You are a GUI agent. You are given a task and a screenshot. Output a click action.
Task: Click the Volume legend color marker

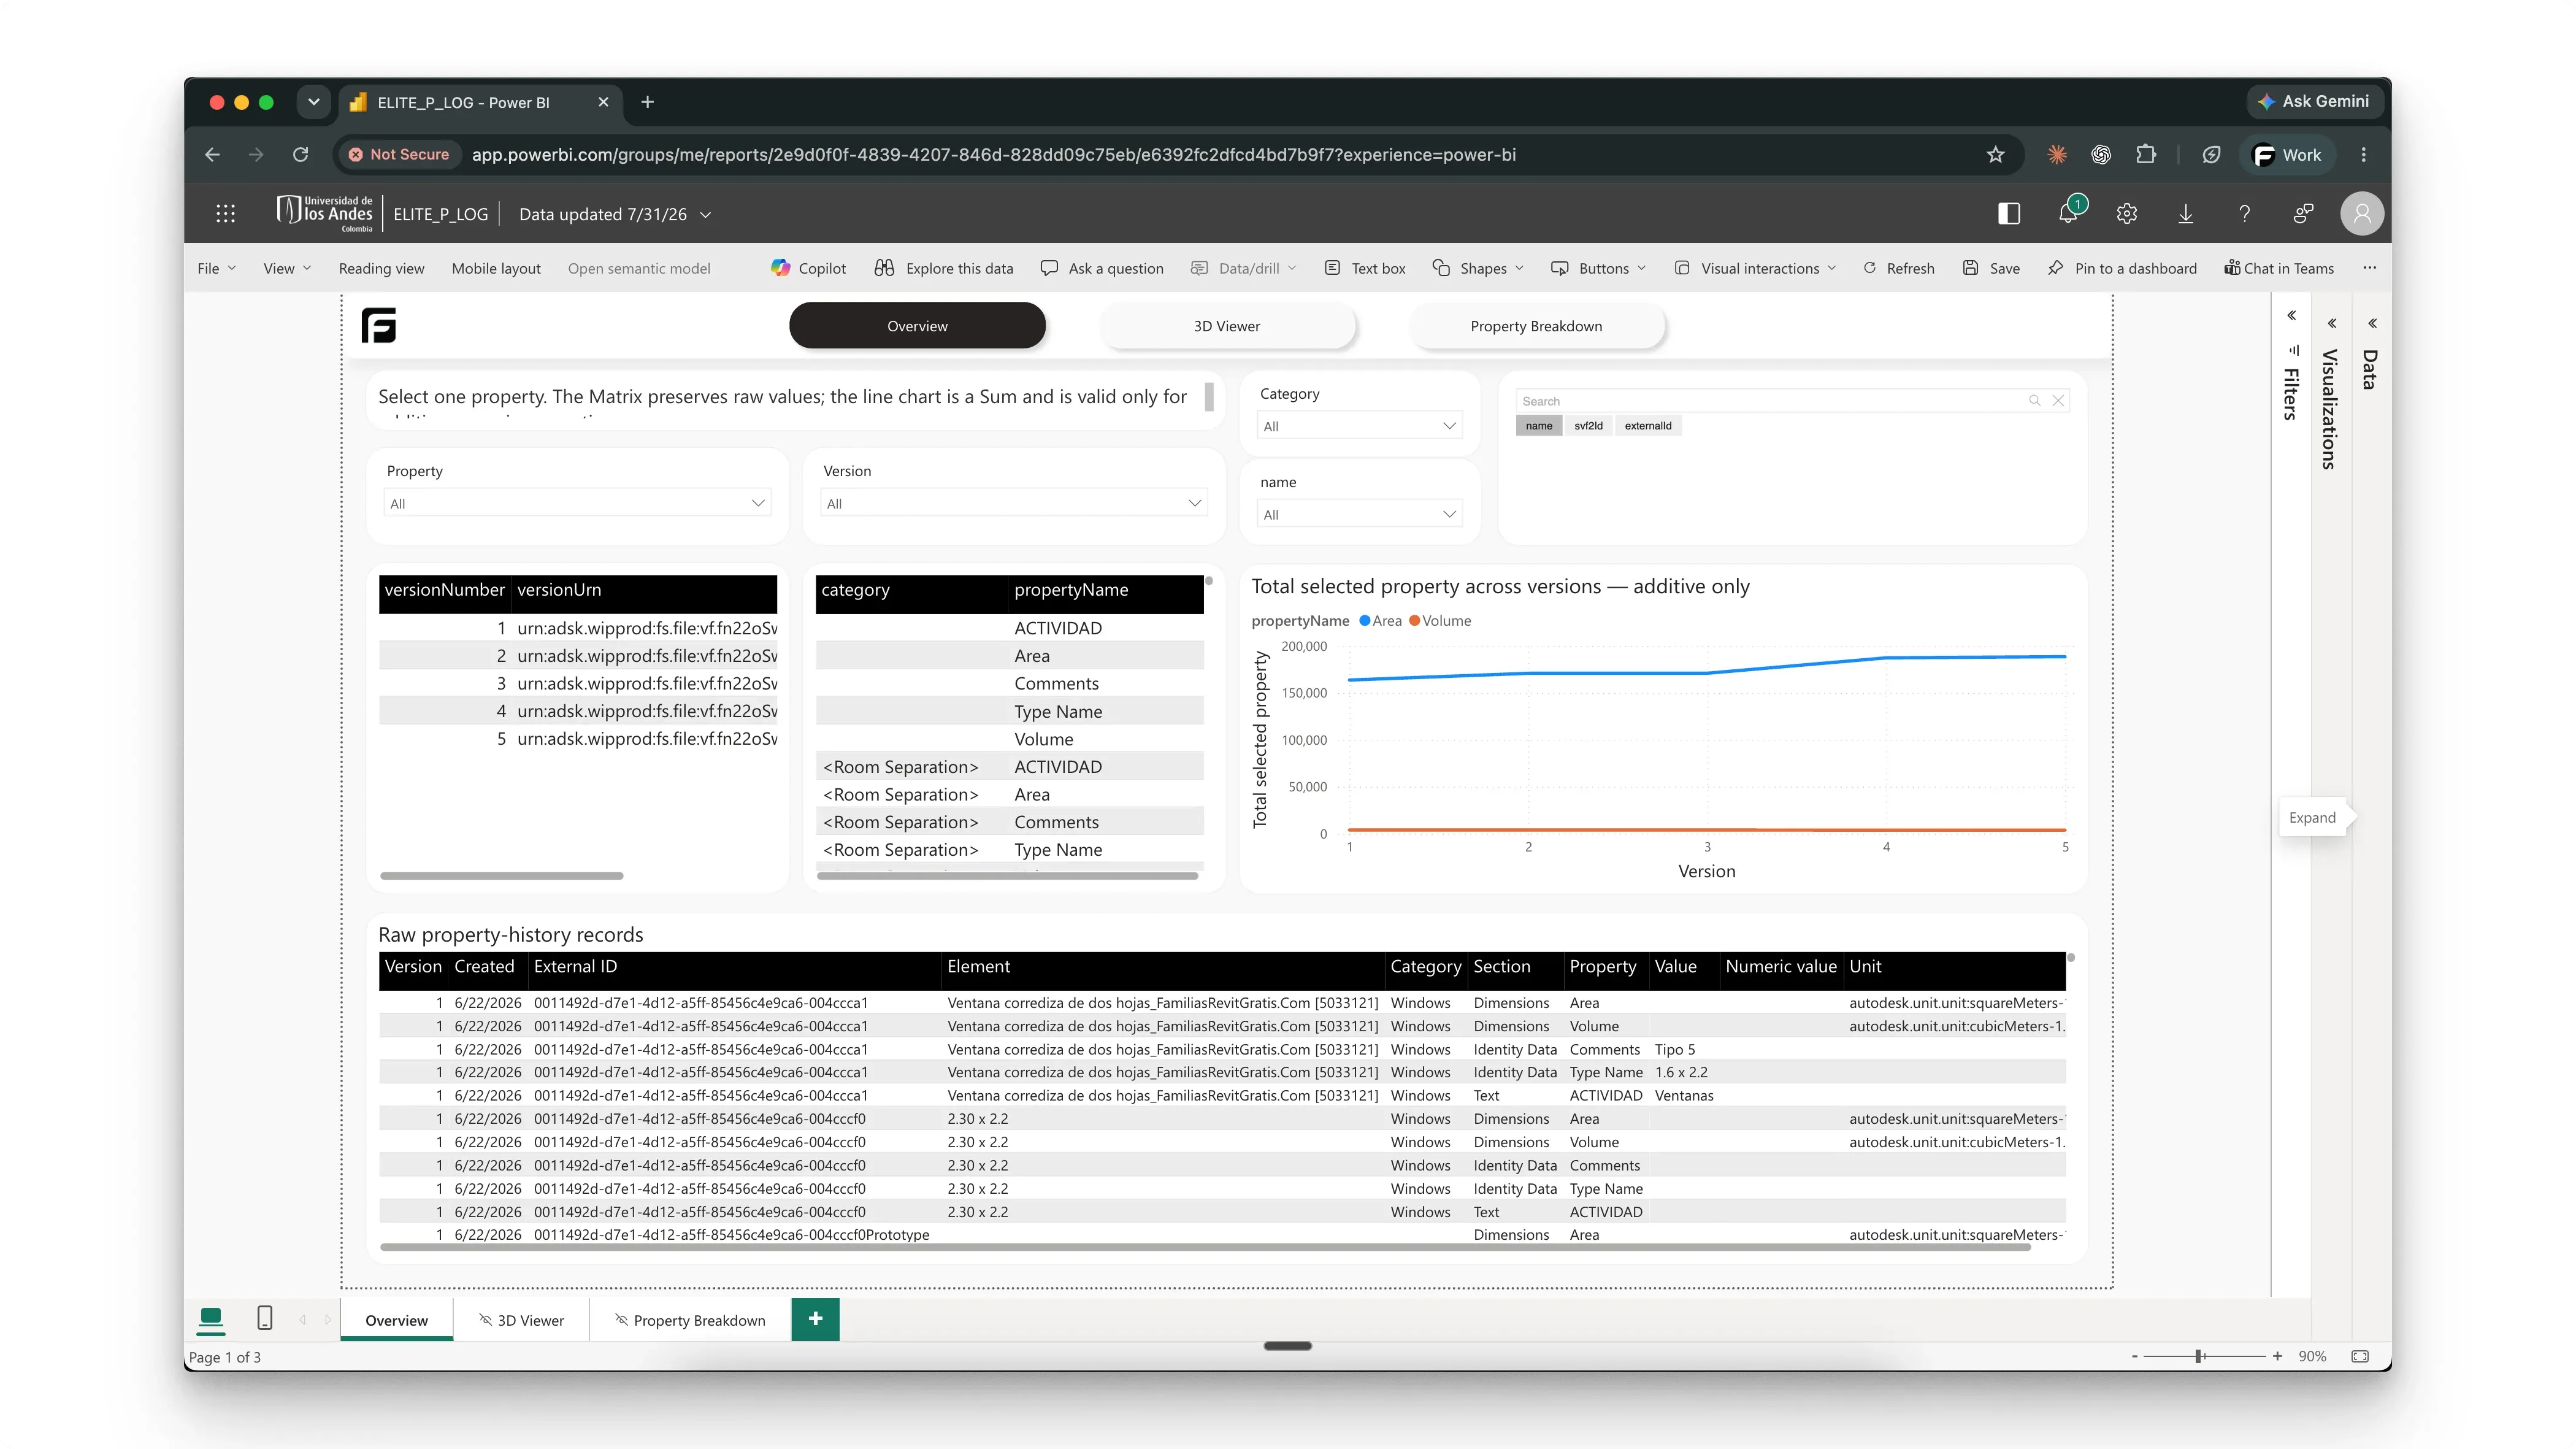pos(1414,621)
